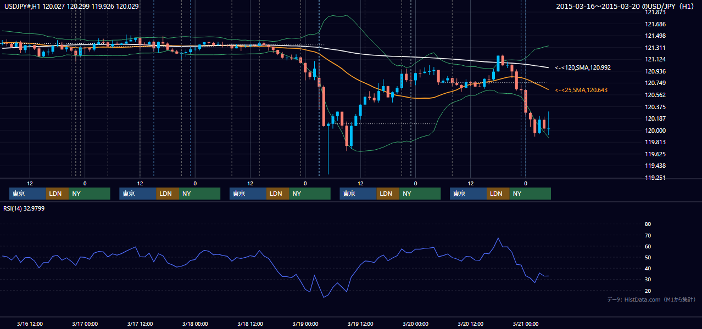This screenshot has height=329, width=702.
Task: Click price axis label 119.251
Action: click(x=655, y=178)
